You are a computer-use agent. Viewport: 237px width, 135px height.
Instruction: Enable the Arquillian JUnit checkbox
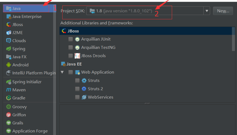(71, 39)
